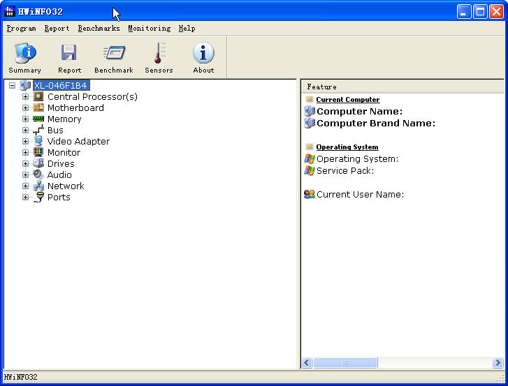Expand the Motherboard tree node
Image resolution: width=508 pixels, height=386 pixels.
(x=25, y=107)
